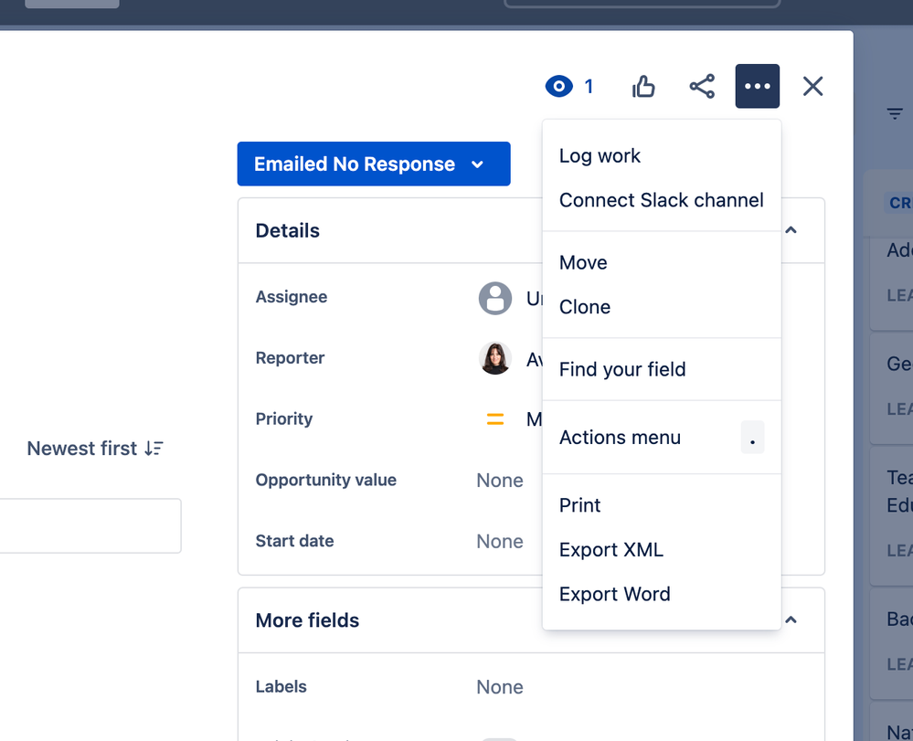Select Connect Slack channel
Viewport: 913px width, 741px height.
coord(661,200)
